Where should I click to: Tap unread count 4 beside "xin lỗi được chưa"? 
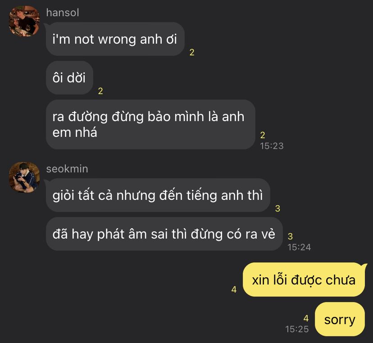pos(234,289)
